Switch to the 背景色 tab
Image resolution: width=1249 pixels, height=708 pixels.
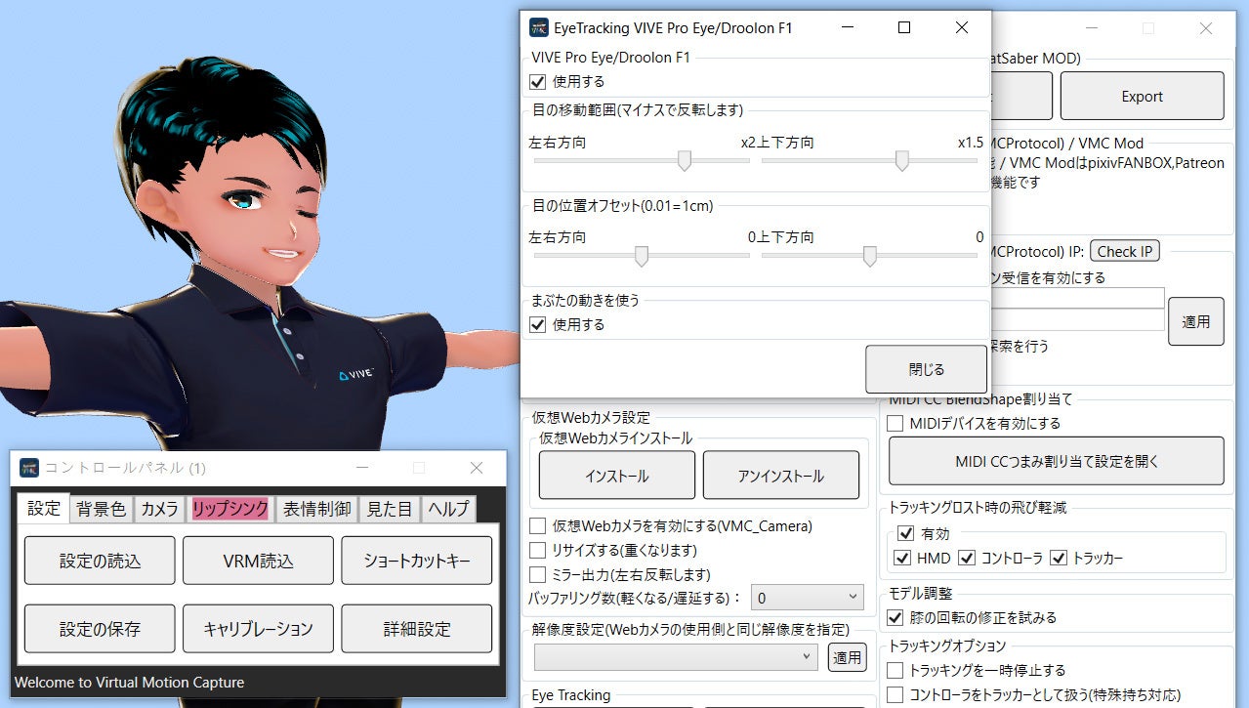pyautogui.click(x=102, y=509)
